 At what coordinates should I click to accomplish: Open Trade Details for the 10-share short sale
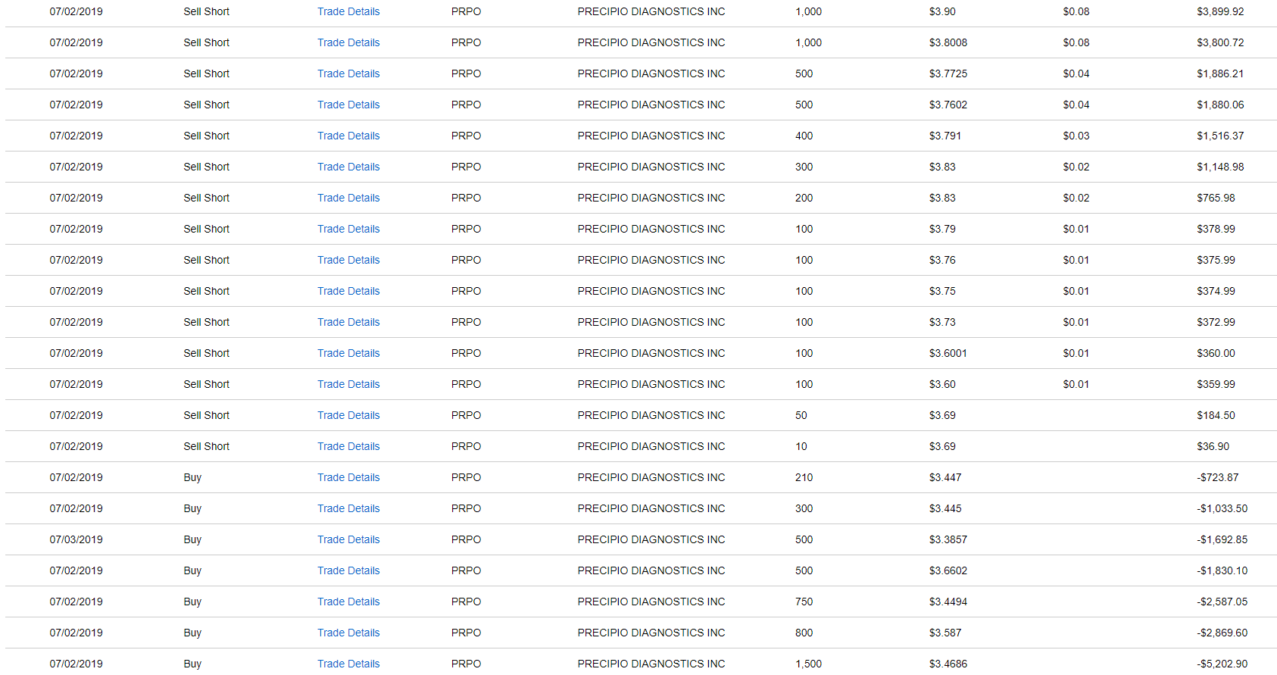coord(348,446)
